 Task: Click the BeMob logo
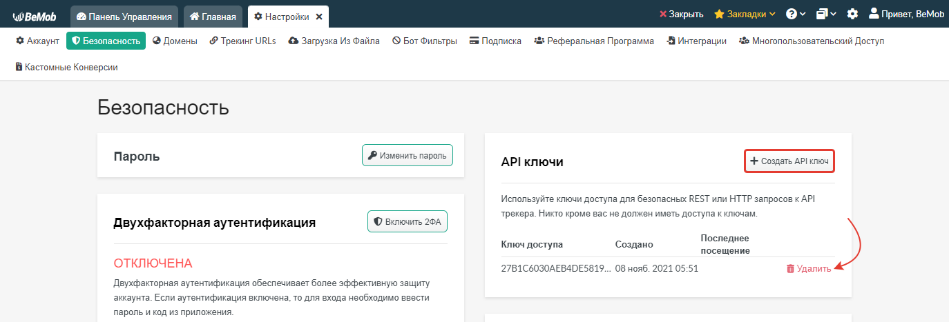[x=34, y=15]
